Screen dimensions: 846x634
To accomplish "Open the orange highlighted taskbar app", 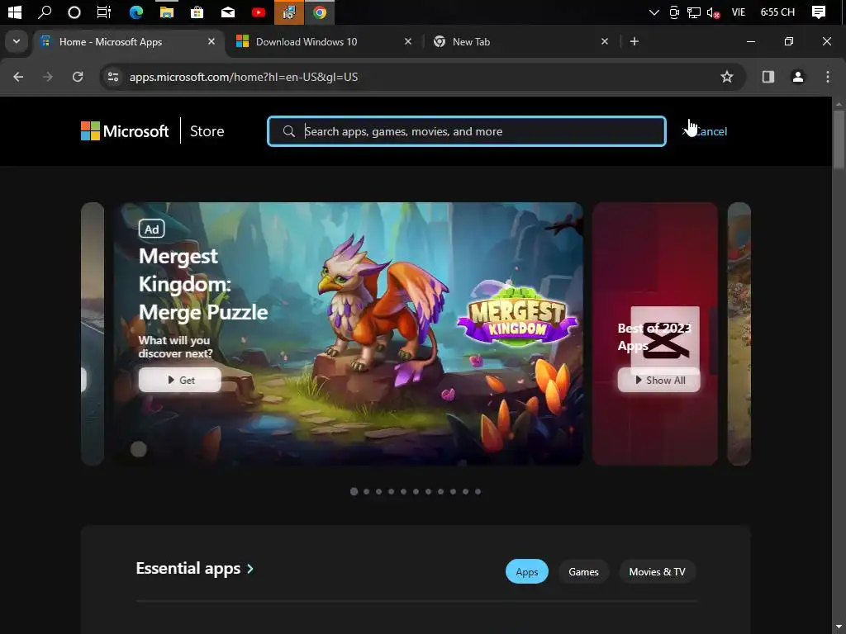I will coord(289,12).
